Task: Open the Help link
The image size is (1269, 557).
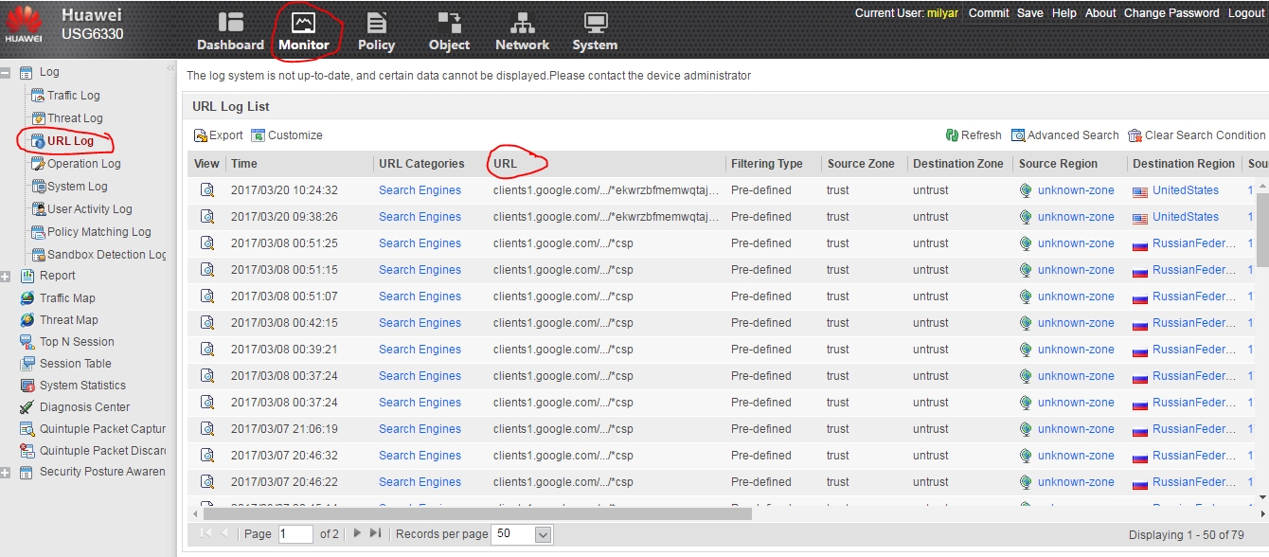Action: 1064,13
